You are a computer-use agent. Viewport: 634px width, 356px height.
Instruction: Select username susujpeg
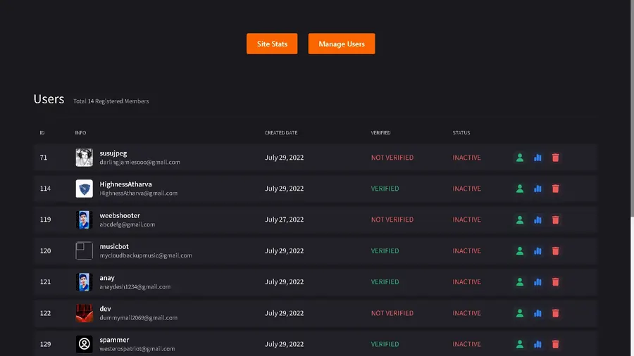tap(113, 153)
